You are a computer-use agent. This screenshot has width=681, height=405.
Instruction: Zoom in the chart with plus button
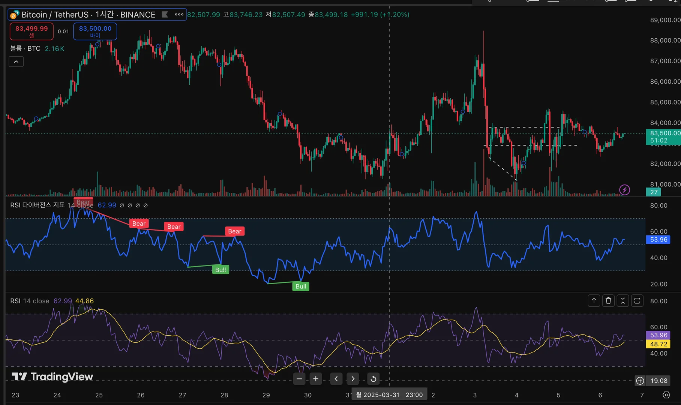(x=316, y=379)
